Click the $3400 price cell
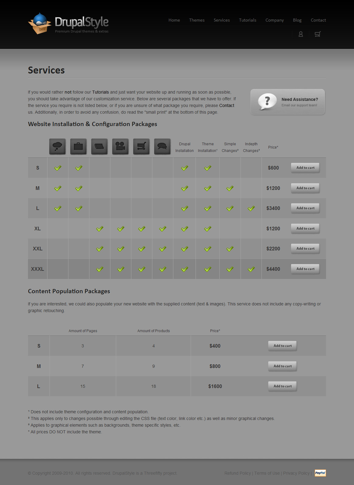354x485 pixels. point(273,208)
